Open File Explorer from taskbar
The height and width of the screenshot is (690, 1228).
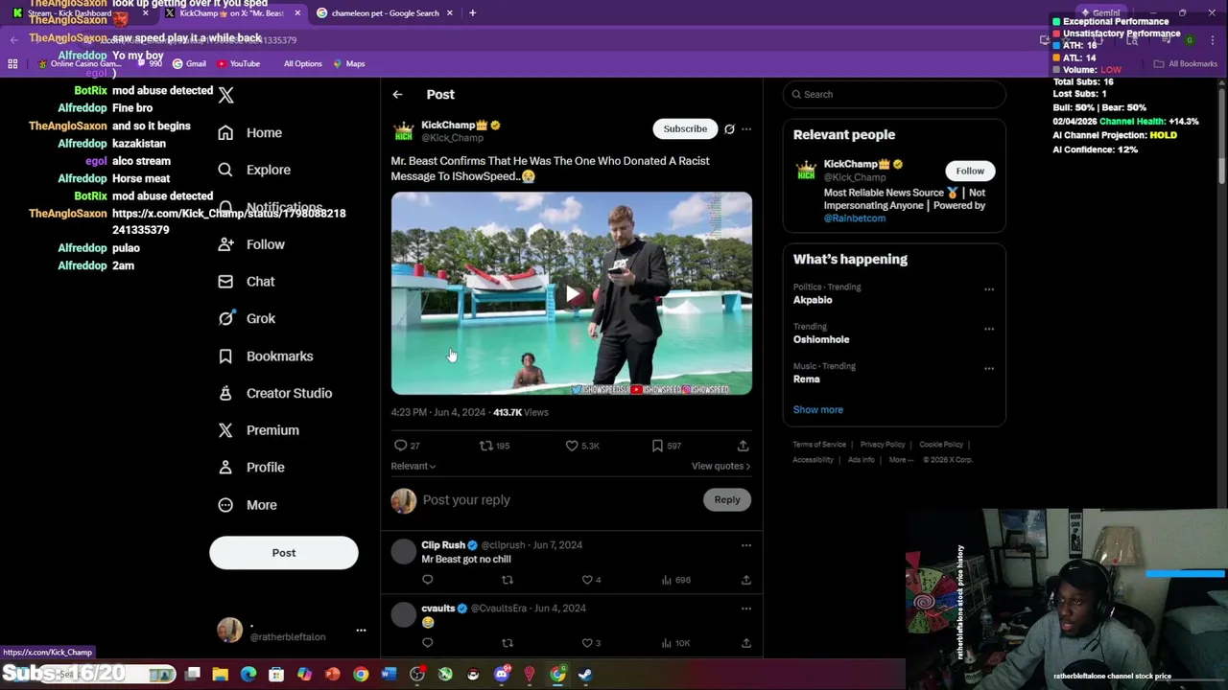pos(221,675)
